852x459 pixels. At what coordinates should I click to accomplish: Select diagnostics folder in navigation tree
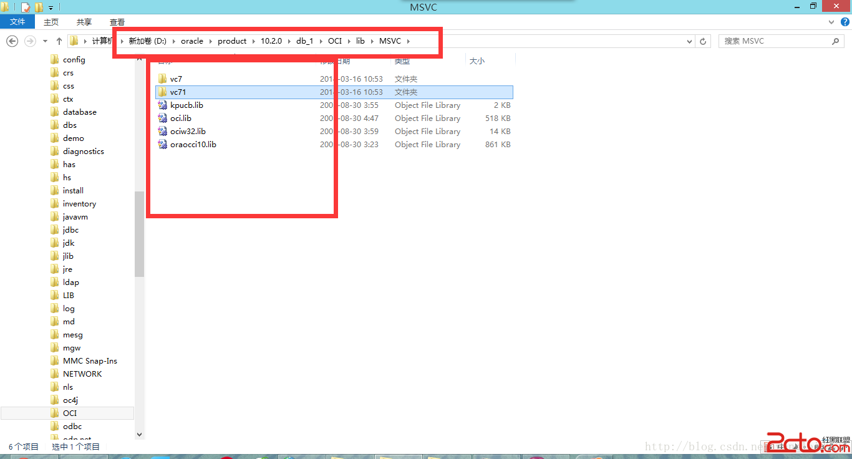[x=83, y=152]
